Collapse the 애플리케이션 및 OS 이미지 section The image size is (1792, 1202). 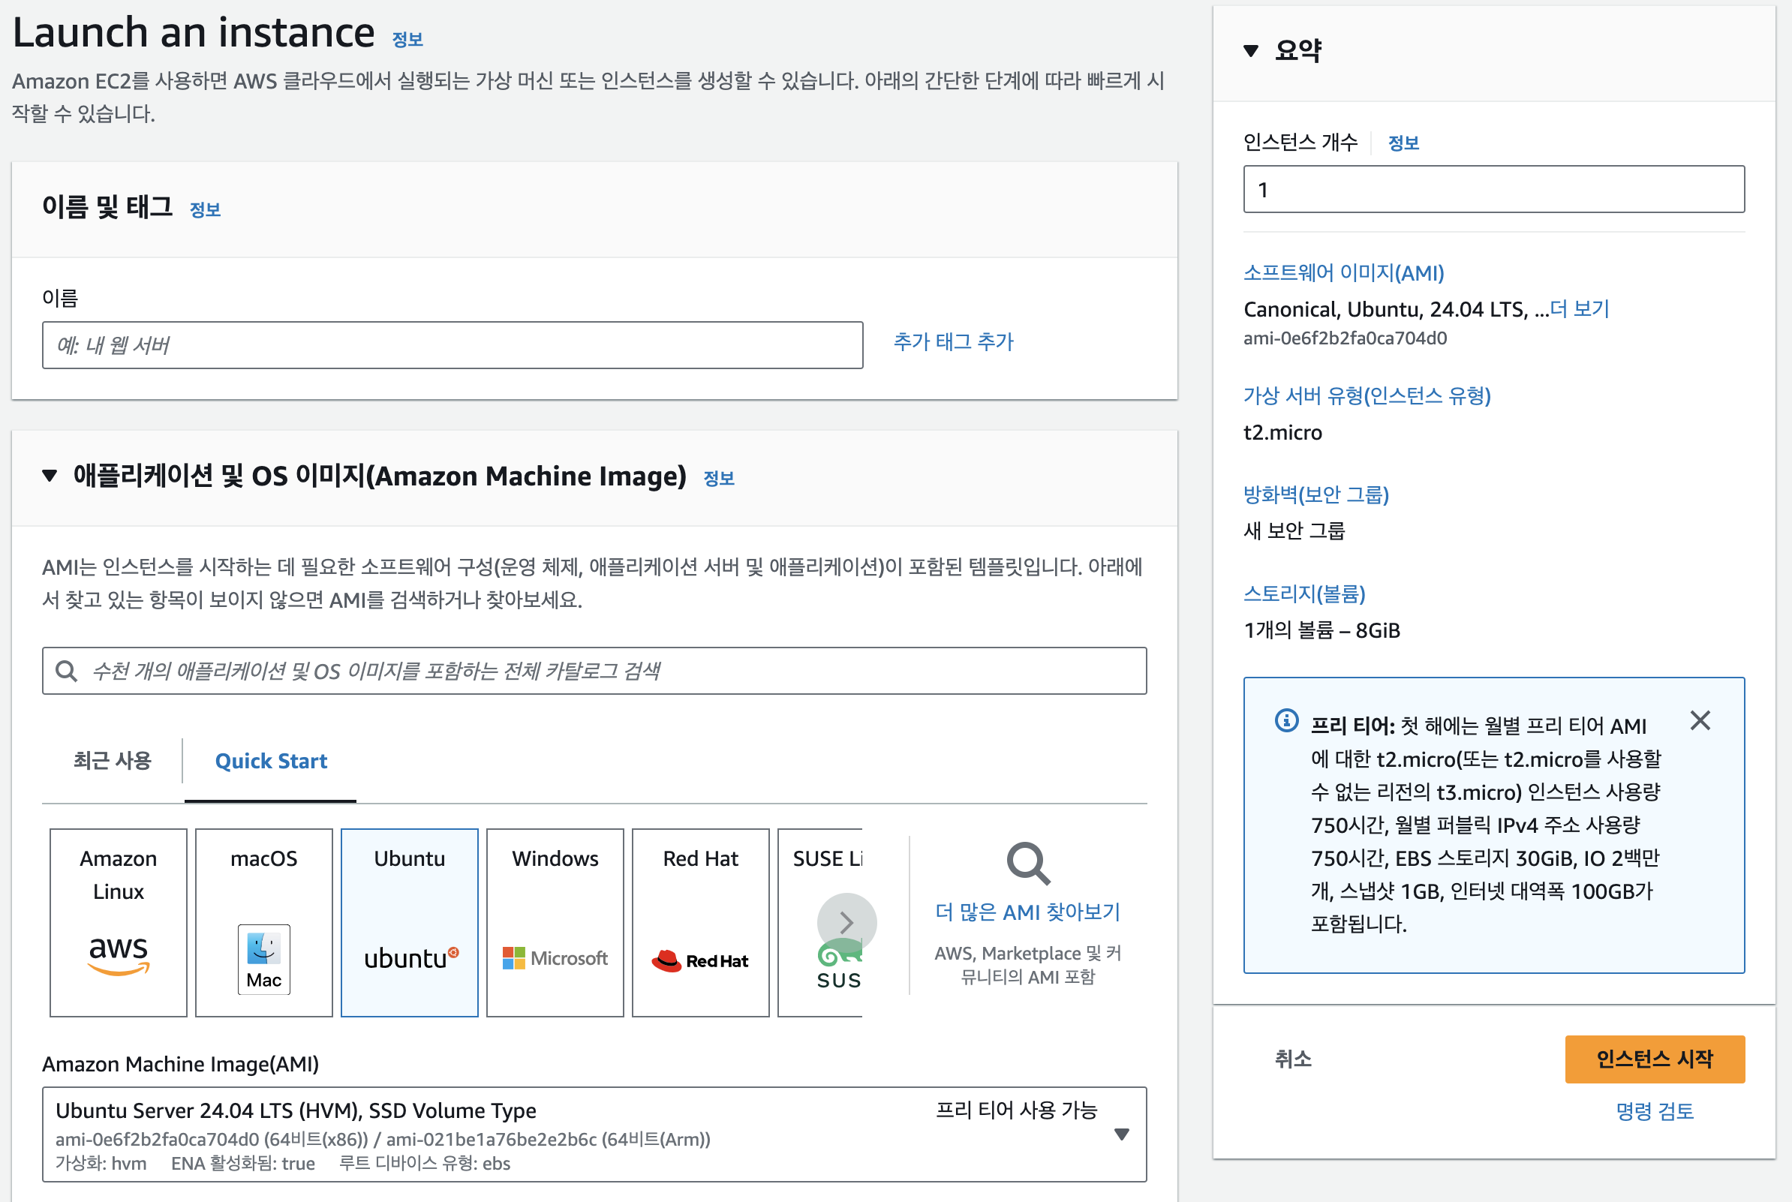click(50, 476)
